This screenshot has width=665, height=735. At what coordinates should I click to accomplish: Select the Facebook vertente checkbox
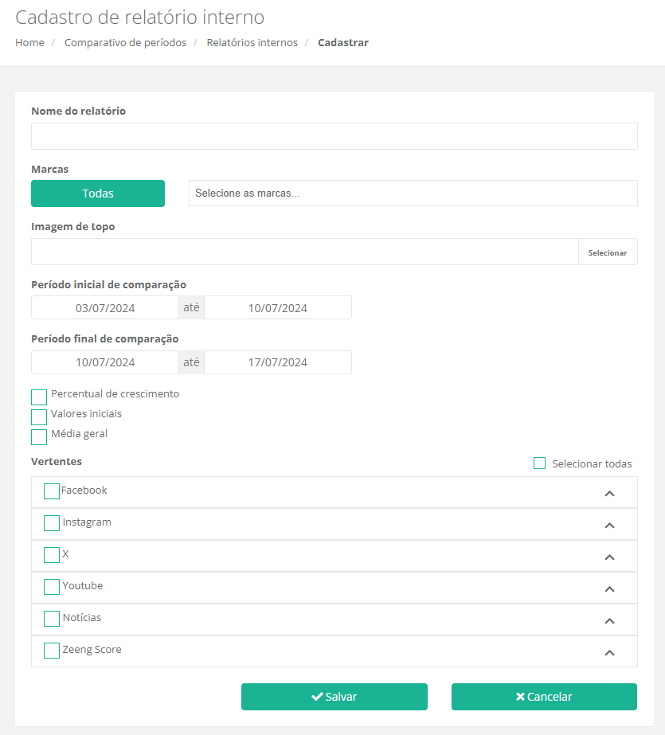52,491
